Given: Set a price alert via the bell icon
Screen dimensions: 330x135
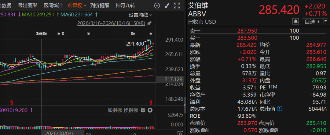Looking at the screenshot, I should 296,21.
